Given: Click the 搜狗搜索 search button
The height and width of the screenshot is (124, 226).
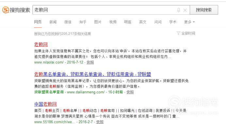Looking at the screenshot, I should tap(204, 10).
